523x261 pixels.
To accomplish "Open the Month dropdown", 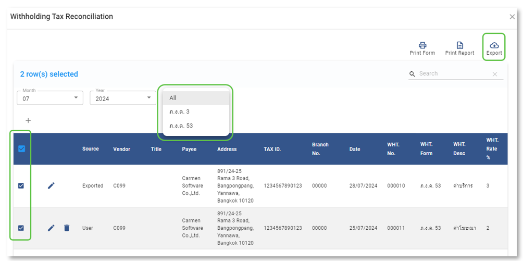I will (50, 98).
